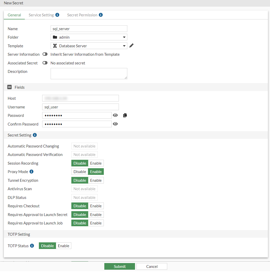This screenshot has height=272, width=270.
Task: Edit the Database Server template using the pencil icon
Action: tap(131, 46)
